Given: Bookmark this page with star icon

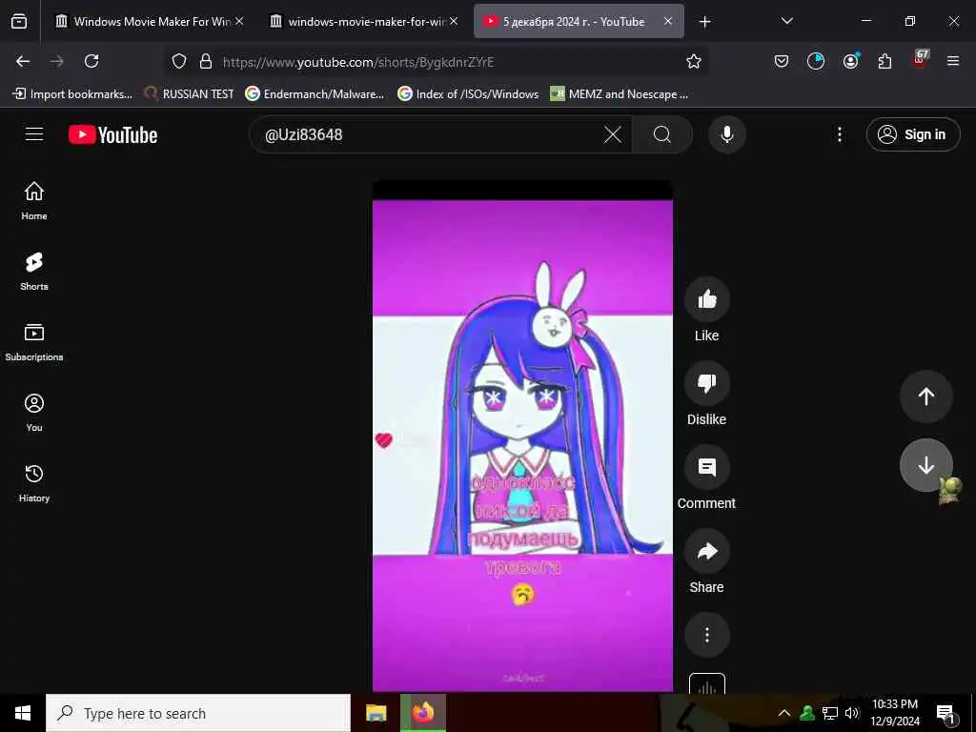Looking at the screenshot, I should [x=694, y=61].
